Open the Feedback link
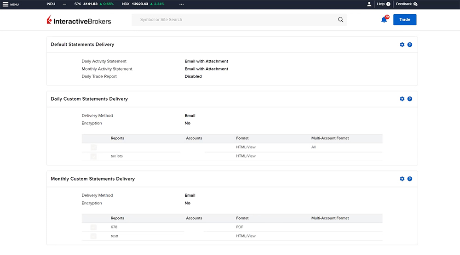460x255 pixels. pos(406,4)
